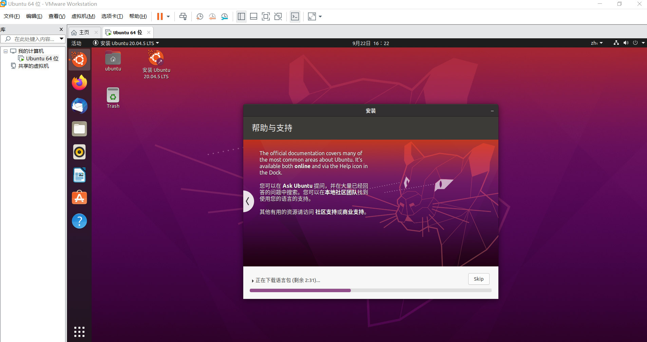This screenshot has height=342, width=647.
Task: Open the 本地社区团队 link
Action: (341, 192)
